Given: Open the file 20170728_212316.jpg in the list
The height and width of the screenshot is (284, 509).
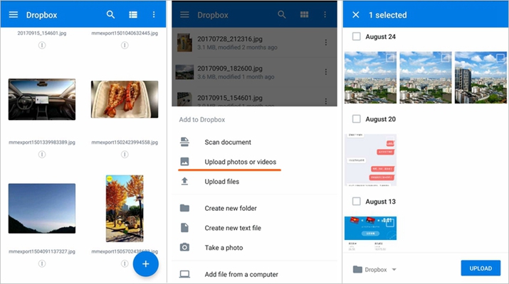Looking at the screenshot, I should pos(255,43).
